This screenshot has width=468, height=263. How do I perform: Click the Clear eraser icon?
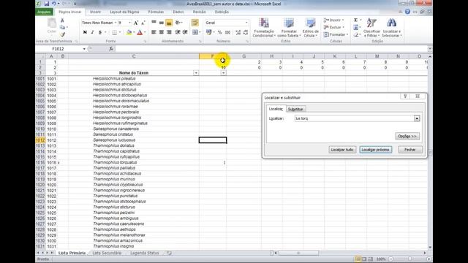coord(356,35)
